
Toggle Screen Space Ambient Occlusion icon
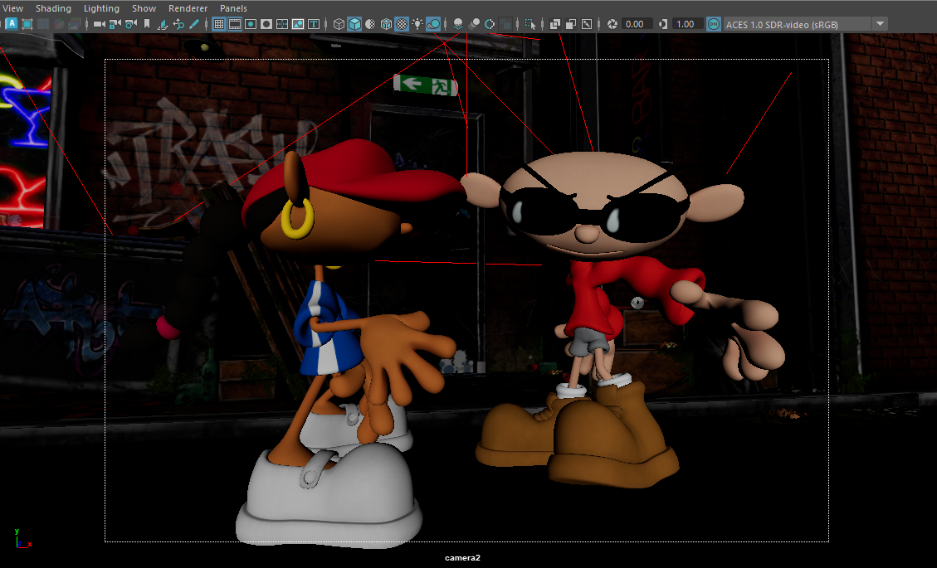458,24
